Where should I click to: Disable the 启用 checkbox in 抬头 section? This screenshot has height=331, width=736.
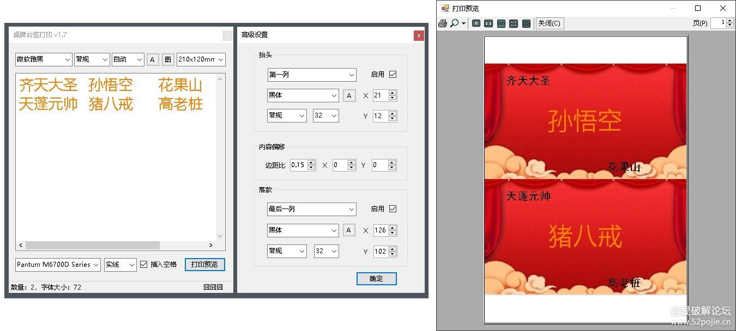(393, 75)
